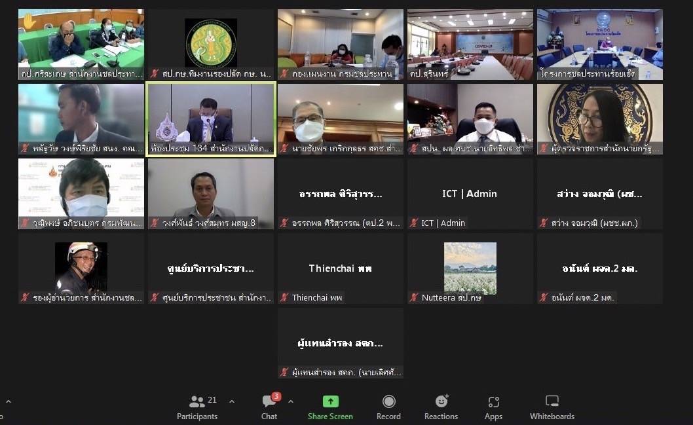
Task: Click the raised hand icon on first video tile
Action: click(x=29, y=20)
